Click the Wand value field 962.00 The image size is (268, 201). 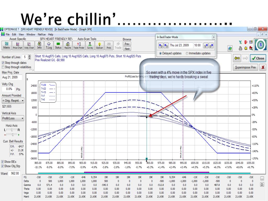click(x=15, y=174)
